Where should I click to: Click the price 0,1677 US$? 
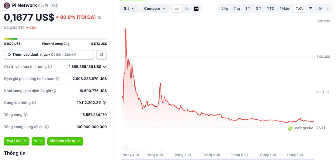[x=29, y=17]
